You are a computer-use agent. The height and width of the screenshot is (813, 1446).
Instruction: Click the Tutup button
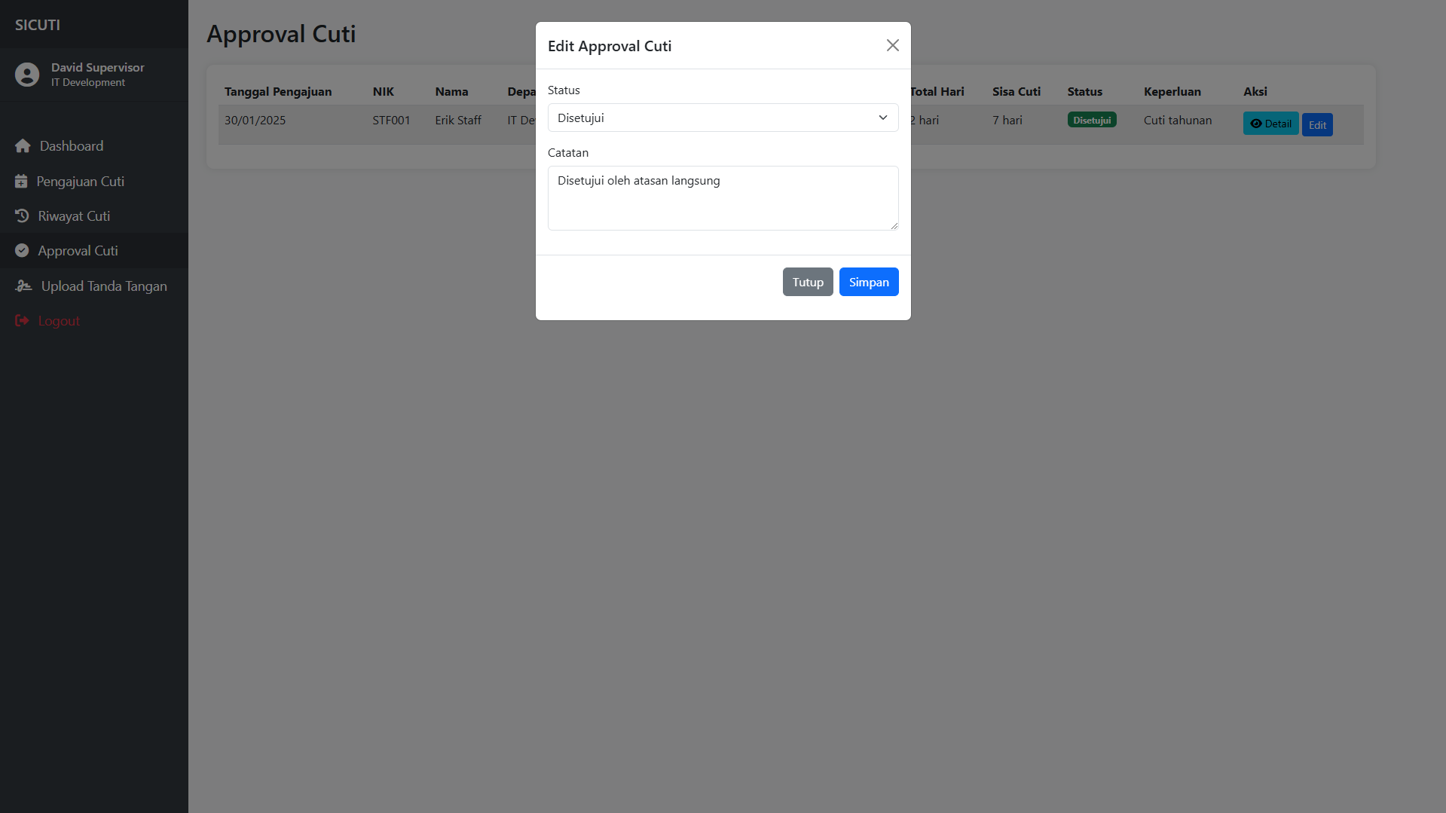tap(808, 282)
